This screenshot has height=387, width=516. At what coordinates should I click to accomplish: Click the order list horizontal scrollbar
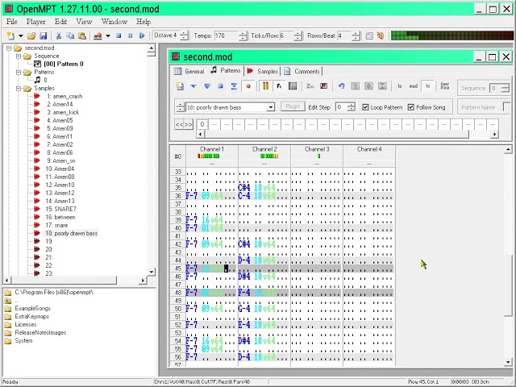point(347,134)
